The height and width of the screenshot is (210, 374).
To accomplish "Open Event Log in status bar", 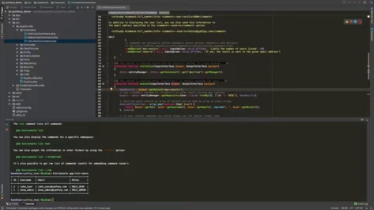I will (361, 204).
